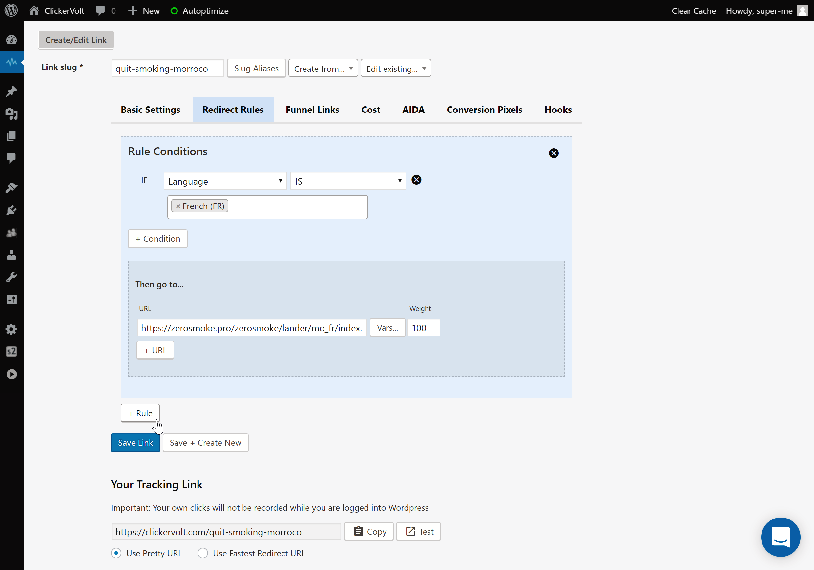Screen dimensions: 814x570
Task: Open Posts via the pushpin icon
Action: [x=12, y=92]
